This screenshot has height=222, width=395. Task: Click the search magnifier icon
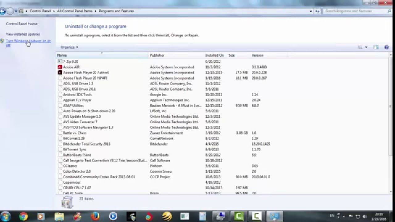(389, 11)
